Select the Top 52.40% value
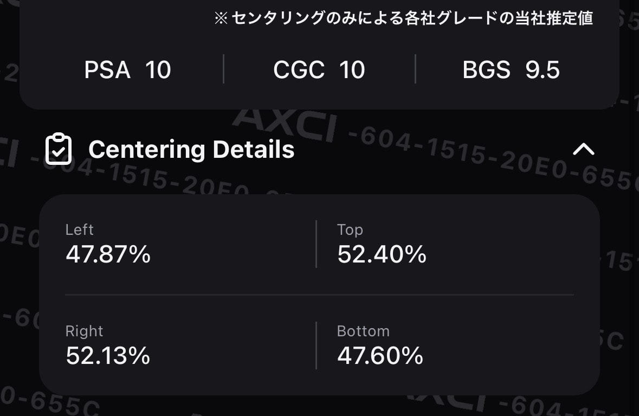This screenshot has width=639, height=416. (382, 254)
